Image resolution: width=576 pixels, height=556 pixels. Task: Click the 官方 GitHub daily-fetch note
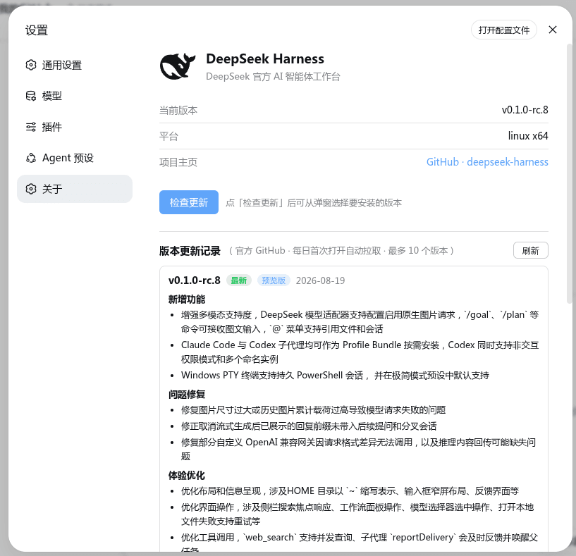(341, 251)
